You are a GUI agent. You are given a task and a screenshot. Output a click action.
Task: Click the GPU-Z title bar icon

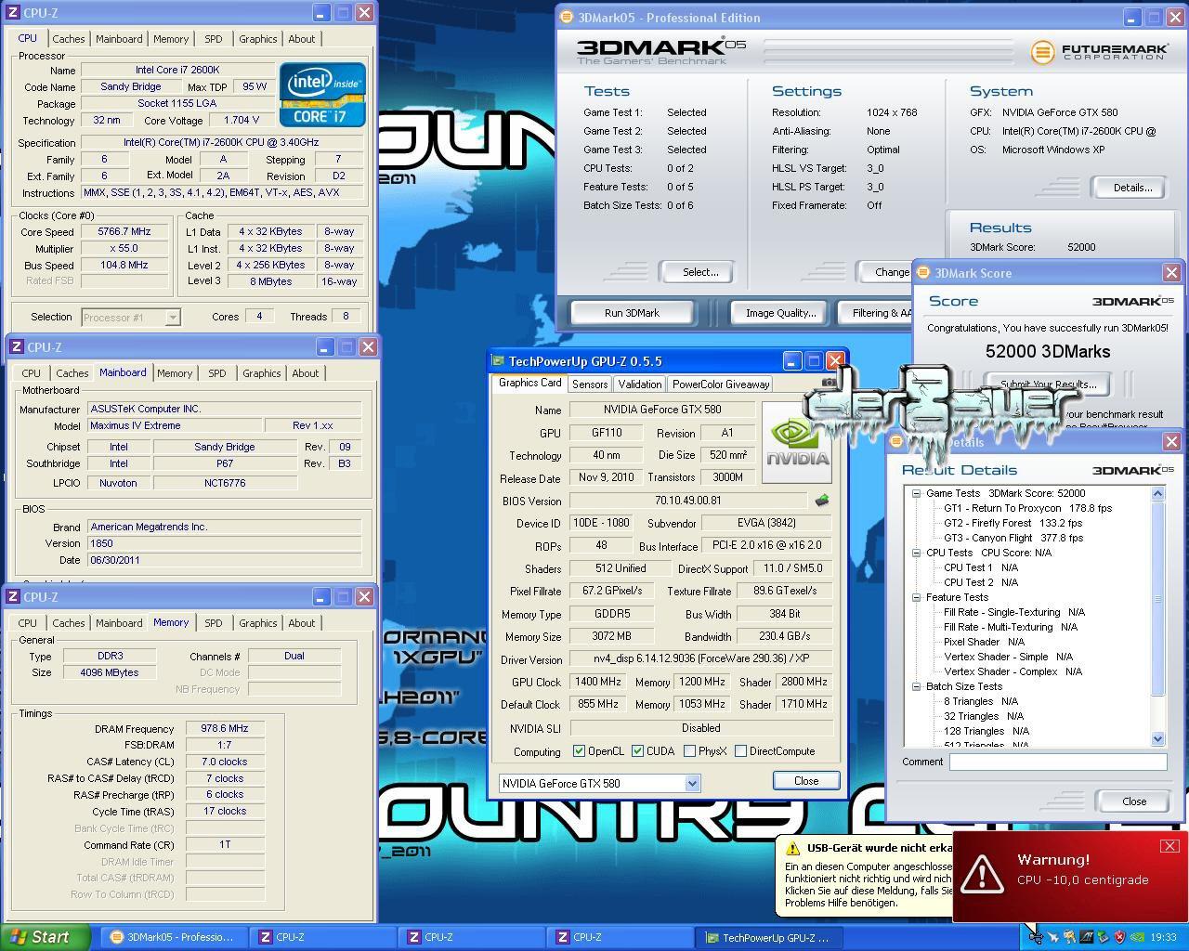point(498,361)
